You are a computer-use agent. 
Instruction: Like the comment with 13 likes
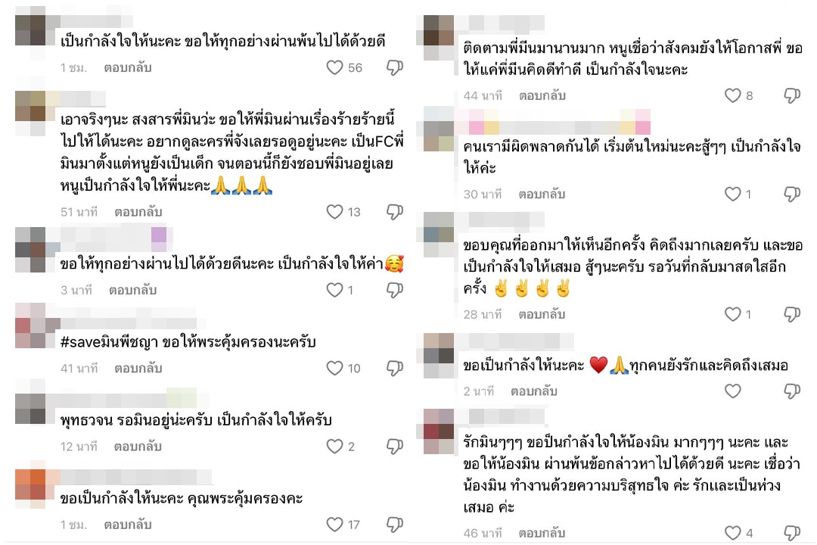coord(334,212)
